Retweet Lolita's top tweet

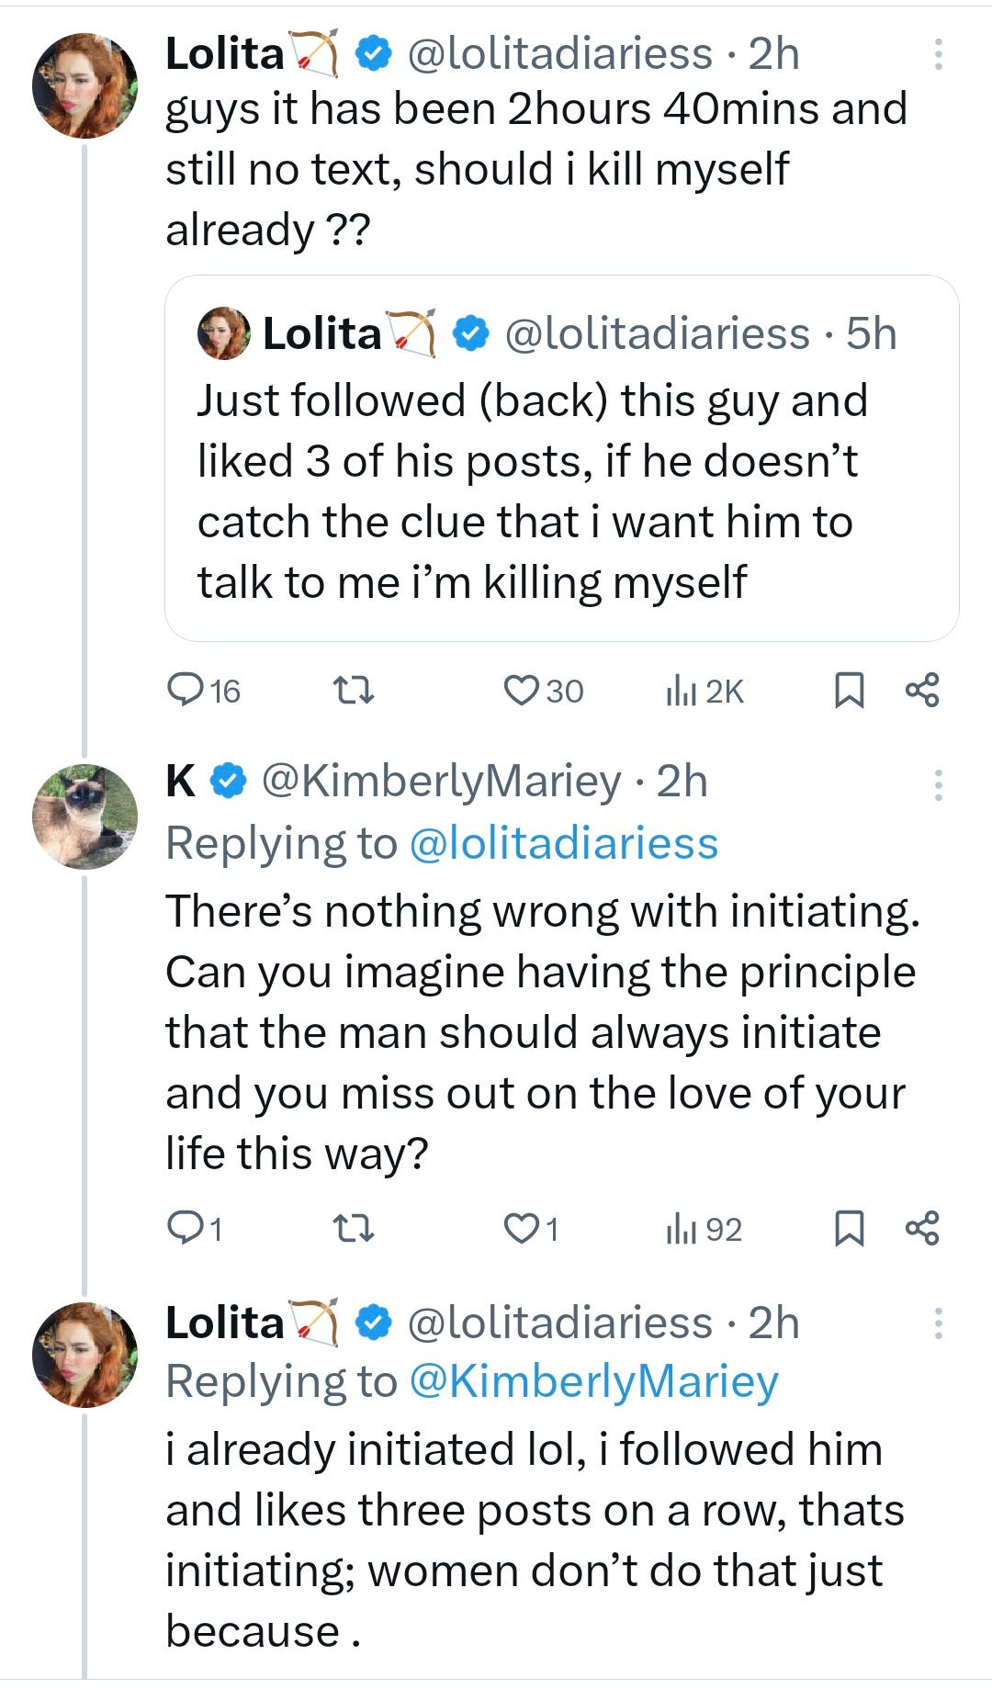point(353,691)
